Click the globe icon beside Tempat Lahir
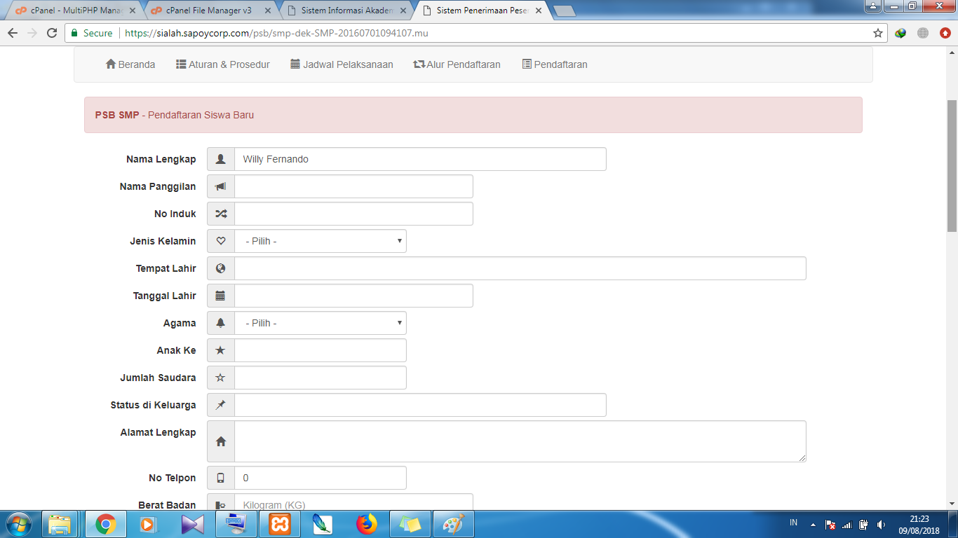The width and height of the screenshot is (958, 538). coord(221,268)
